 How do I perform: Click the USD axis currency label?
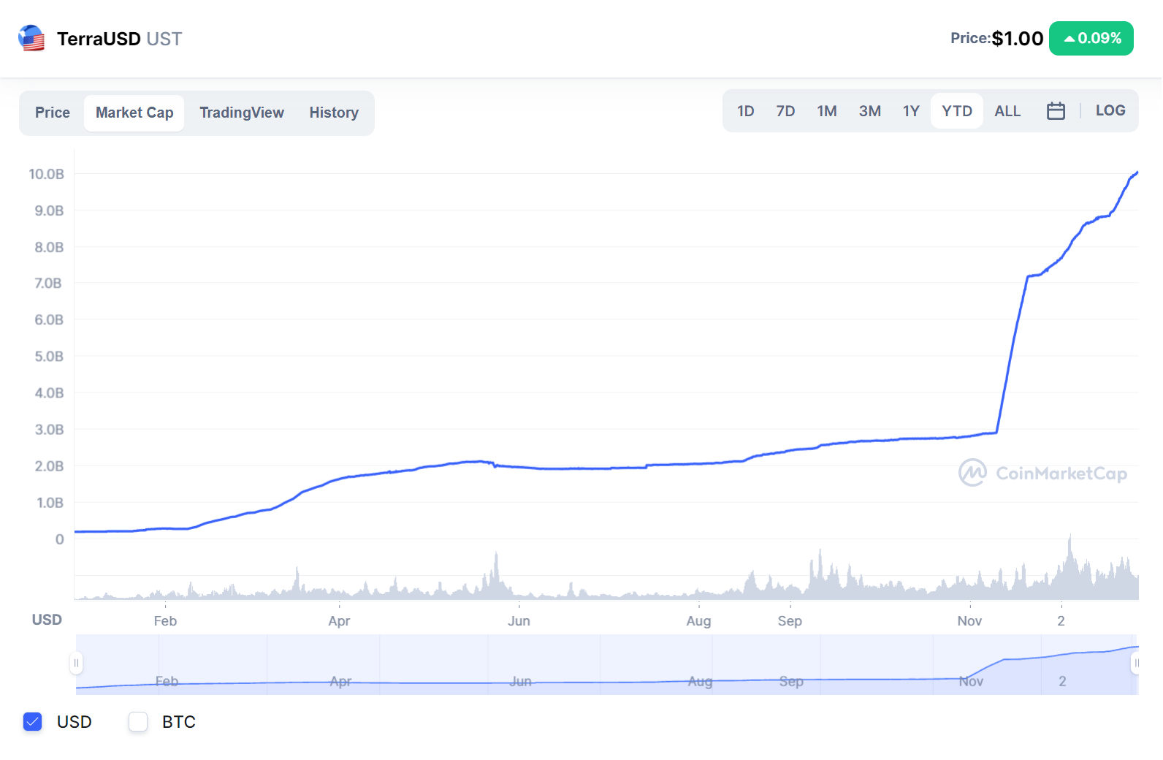pos(47,620)
